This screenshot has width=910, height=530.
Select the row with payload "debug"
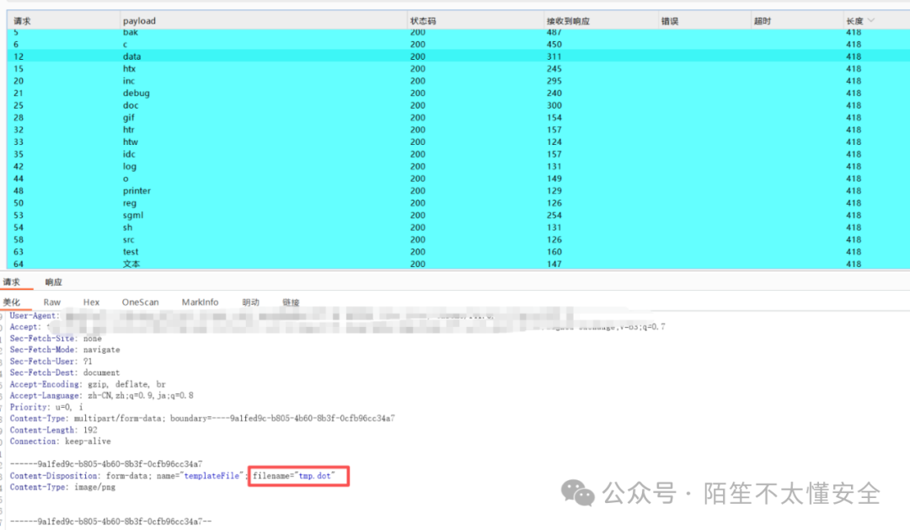pyautogui.click(x=458, y=93)
